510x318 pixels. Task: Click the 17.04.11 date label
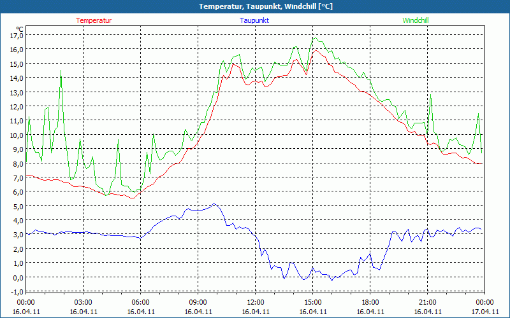485,312
